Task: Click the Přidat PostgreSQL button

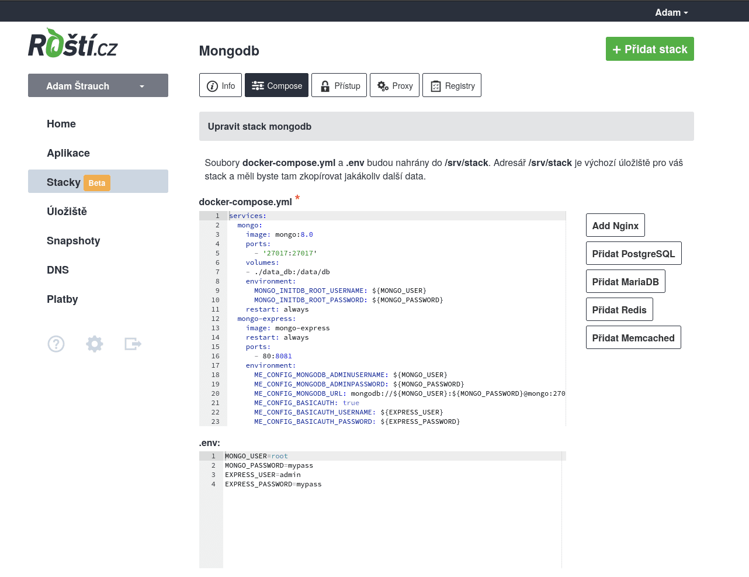Action: pos(633,253)
